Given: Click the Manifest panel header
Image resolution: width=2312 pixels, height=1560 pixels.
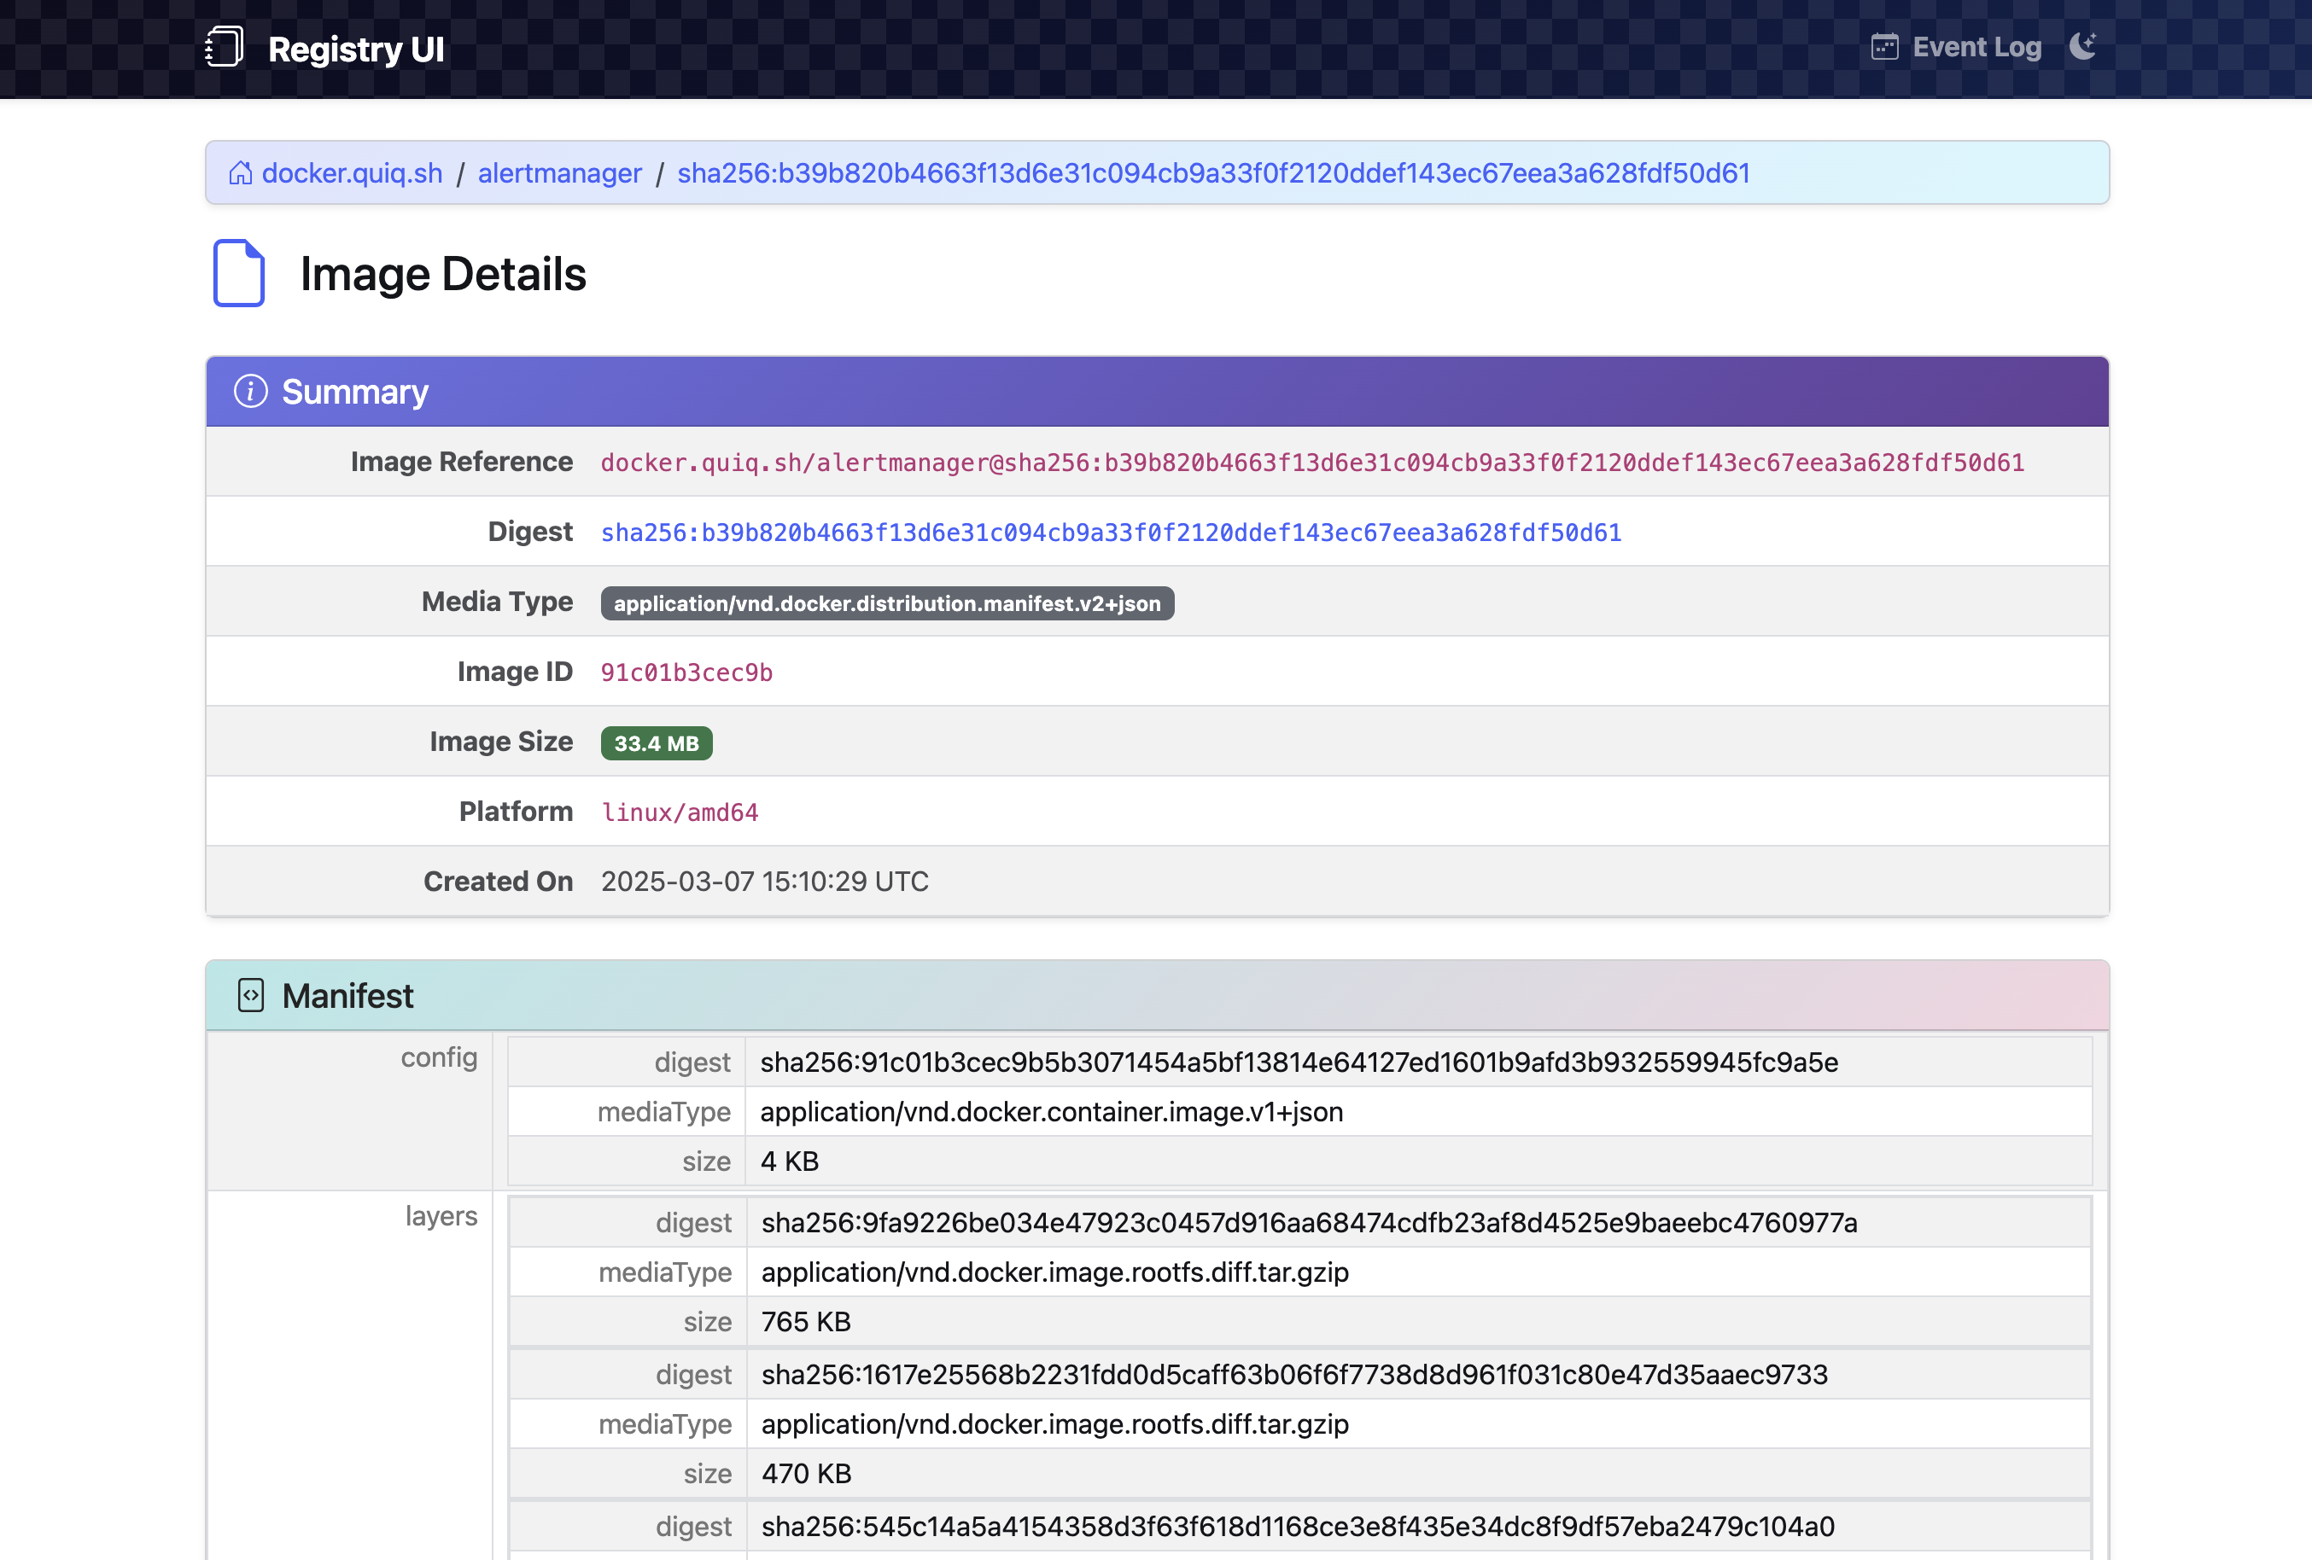Looking at the screenshot, I should 1156,995.
